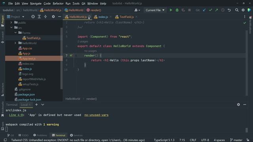Hide the Terminal panel minus icon
The image size is (253, 142).
(245, 105)
